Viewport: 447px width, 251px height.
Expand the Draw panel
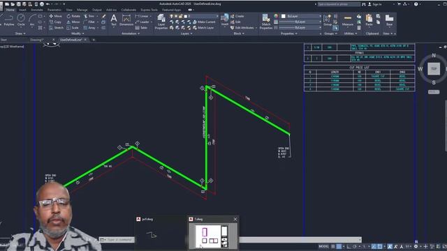[20, 33]
